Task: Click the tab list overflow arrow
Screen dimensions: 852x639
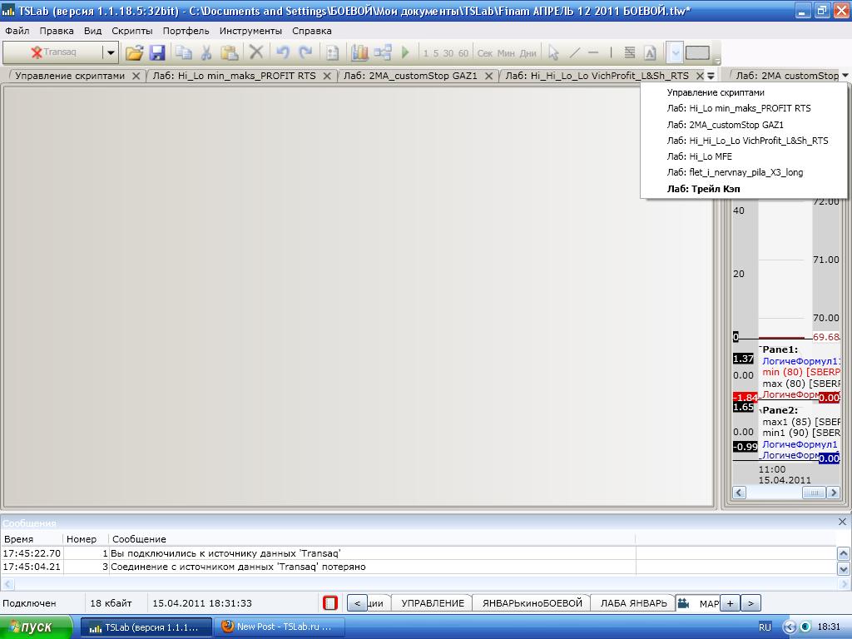Action: 711,76
